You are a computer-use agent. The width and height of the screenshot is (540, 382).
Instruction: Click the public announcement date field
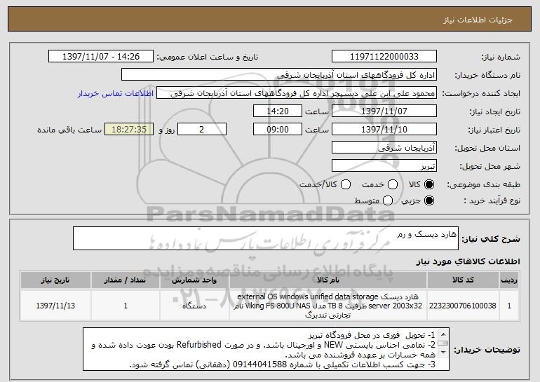101,57
